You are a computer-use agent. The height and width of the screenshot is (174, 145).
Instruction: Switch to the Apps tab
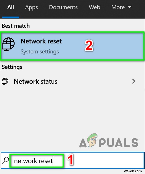pos(31,7)
